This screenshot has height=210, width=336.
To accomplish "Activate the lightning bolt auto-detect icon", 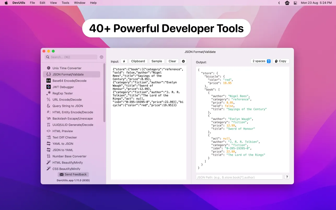I will pyautogui.click(x=124, y=61).
